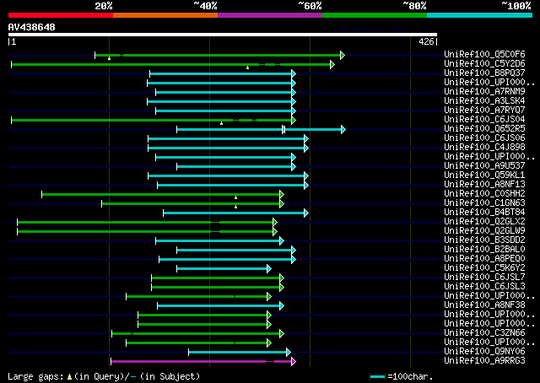Click the yellow gap marker under C6JS04 alignment
This screenshot has width=540, height=383.
[221, 123]
